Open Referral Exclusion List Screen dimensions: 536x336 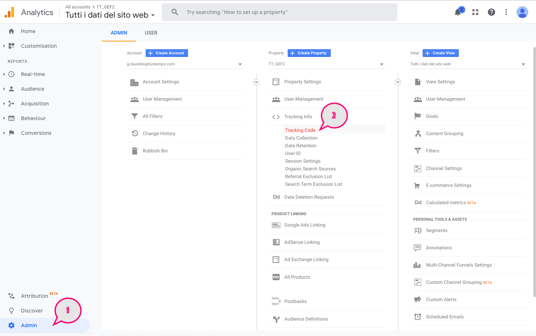click(x=309, y=177)
